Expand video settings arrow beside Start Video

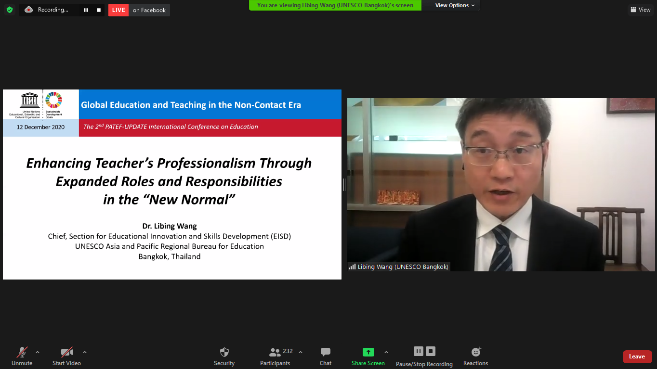pyautogui.click(x=85, y=352)
